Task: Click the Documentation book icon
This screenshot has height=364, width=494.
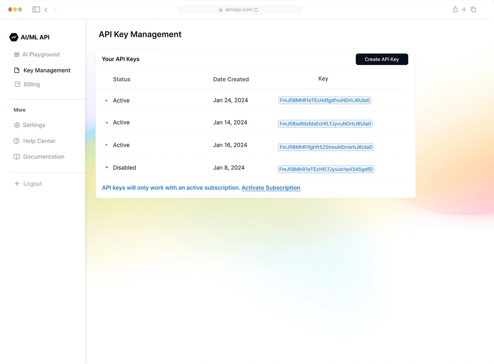Action: click(x=16, y=157)
